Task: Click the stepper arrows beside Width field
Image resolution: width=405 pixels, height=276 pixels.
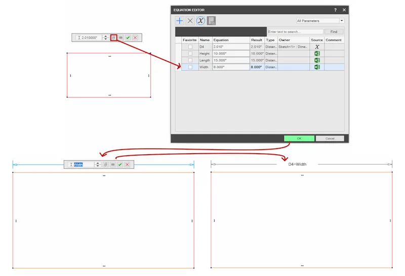Action: coord(98,165)
